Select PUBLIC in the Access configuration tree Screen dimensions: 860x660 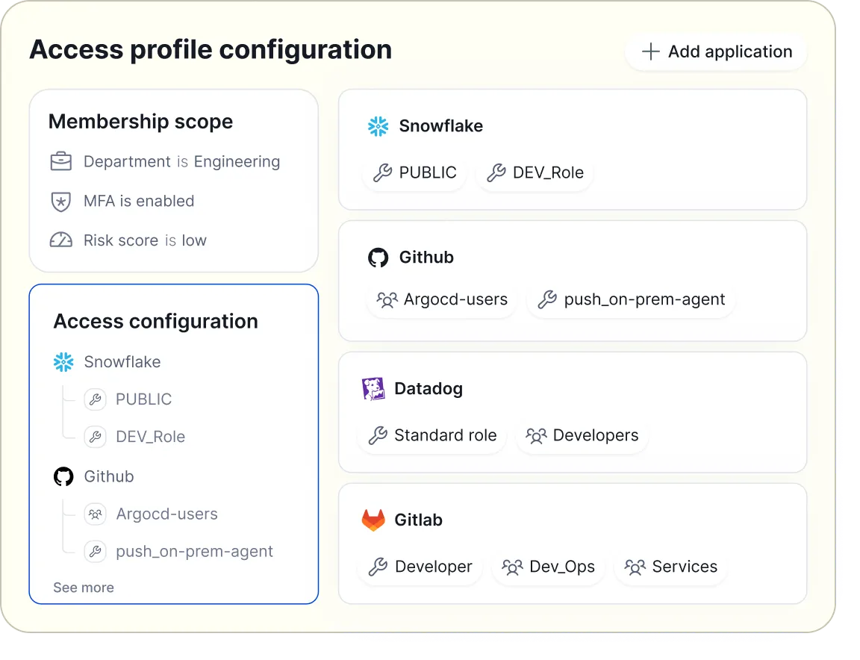[143, 399]
